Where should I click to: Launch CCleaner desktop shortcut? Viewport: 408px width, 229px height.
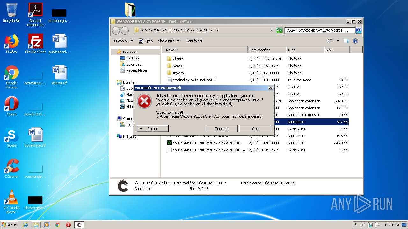coord(11,169)
